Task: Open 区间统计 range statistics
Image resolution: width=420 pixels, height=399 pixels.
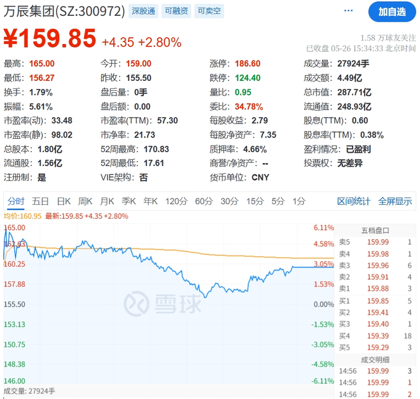Action: coord(354,201)
